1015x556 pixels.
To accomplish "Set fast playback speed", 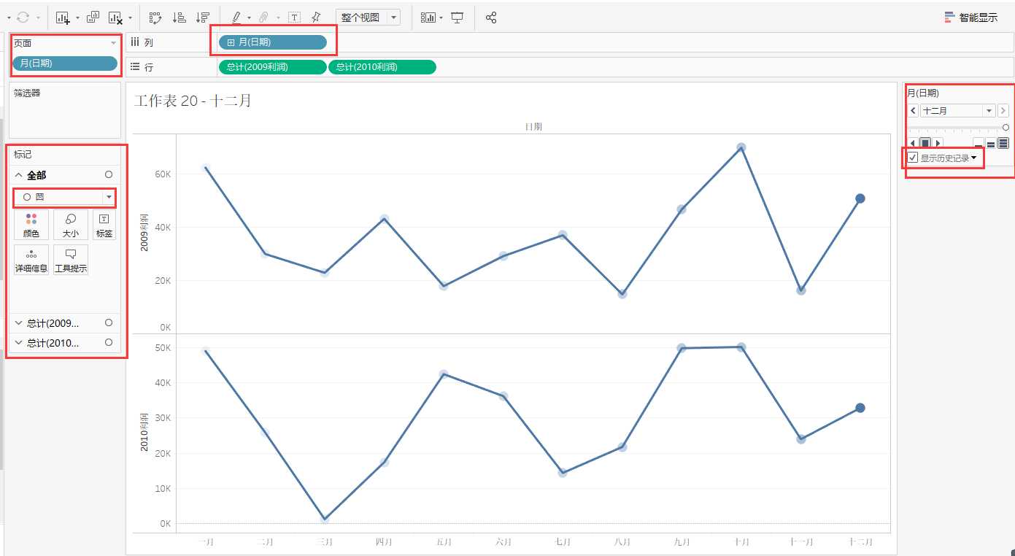I will click(1003, 143).
